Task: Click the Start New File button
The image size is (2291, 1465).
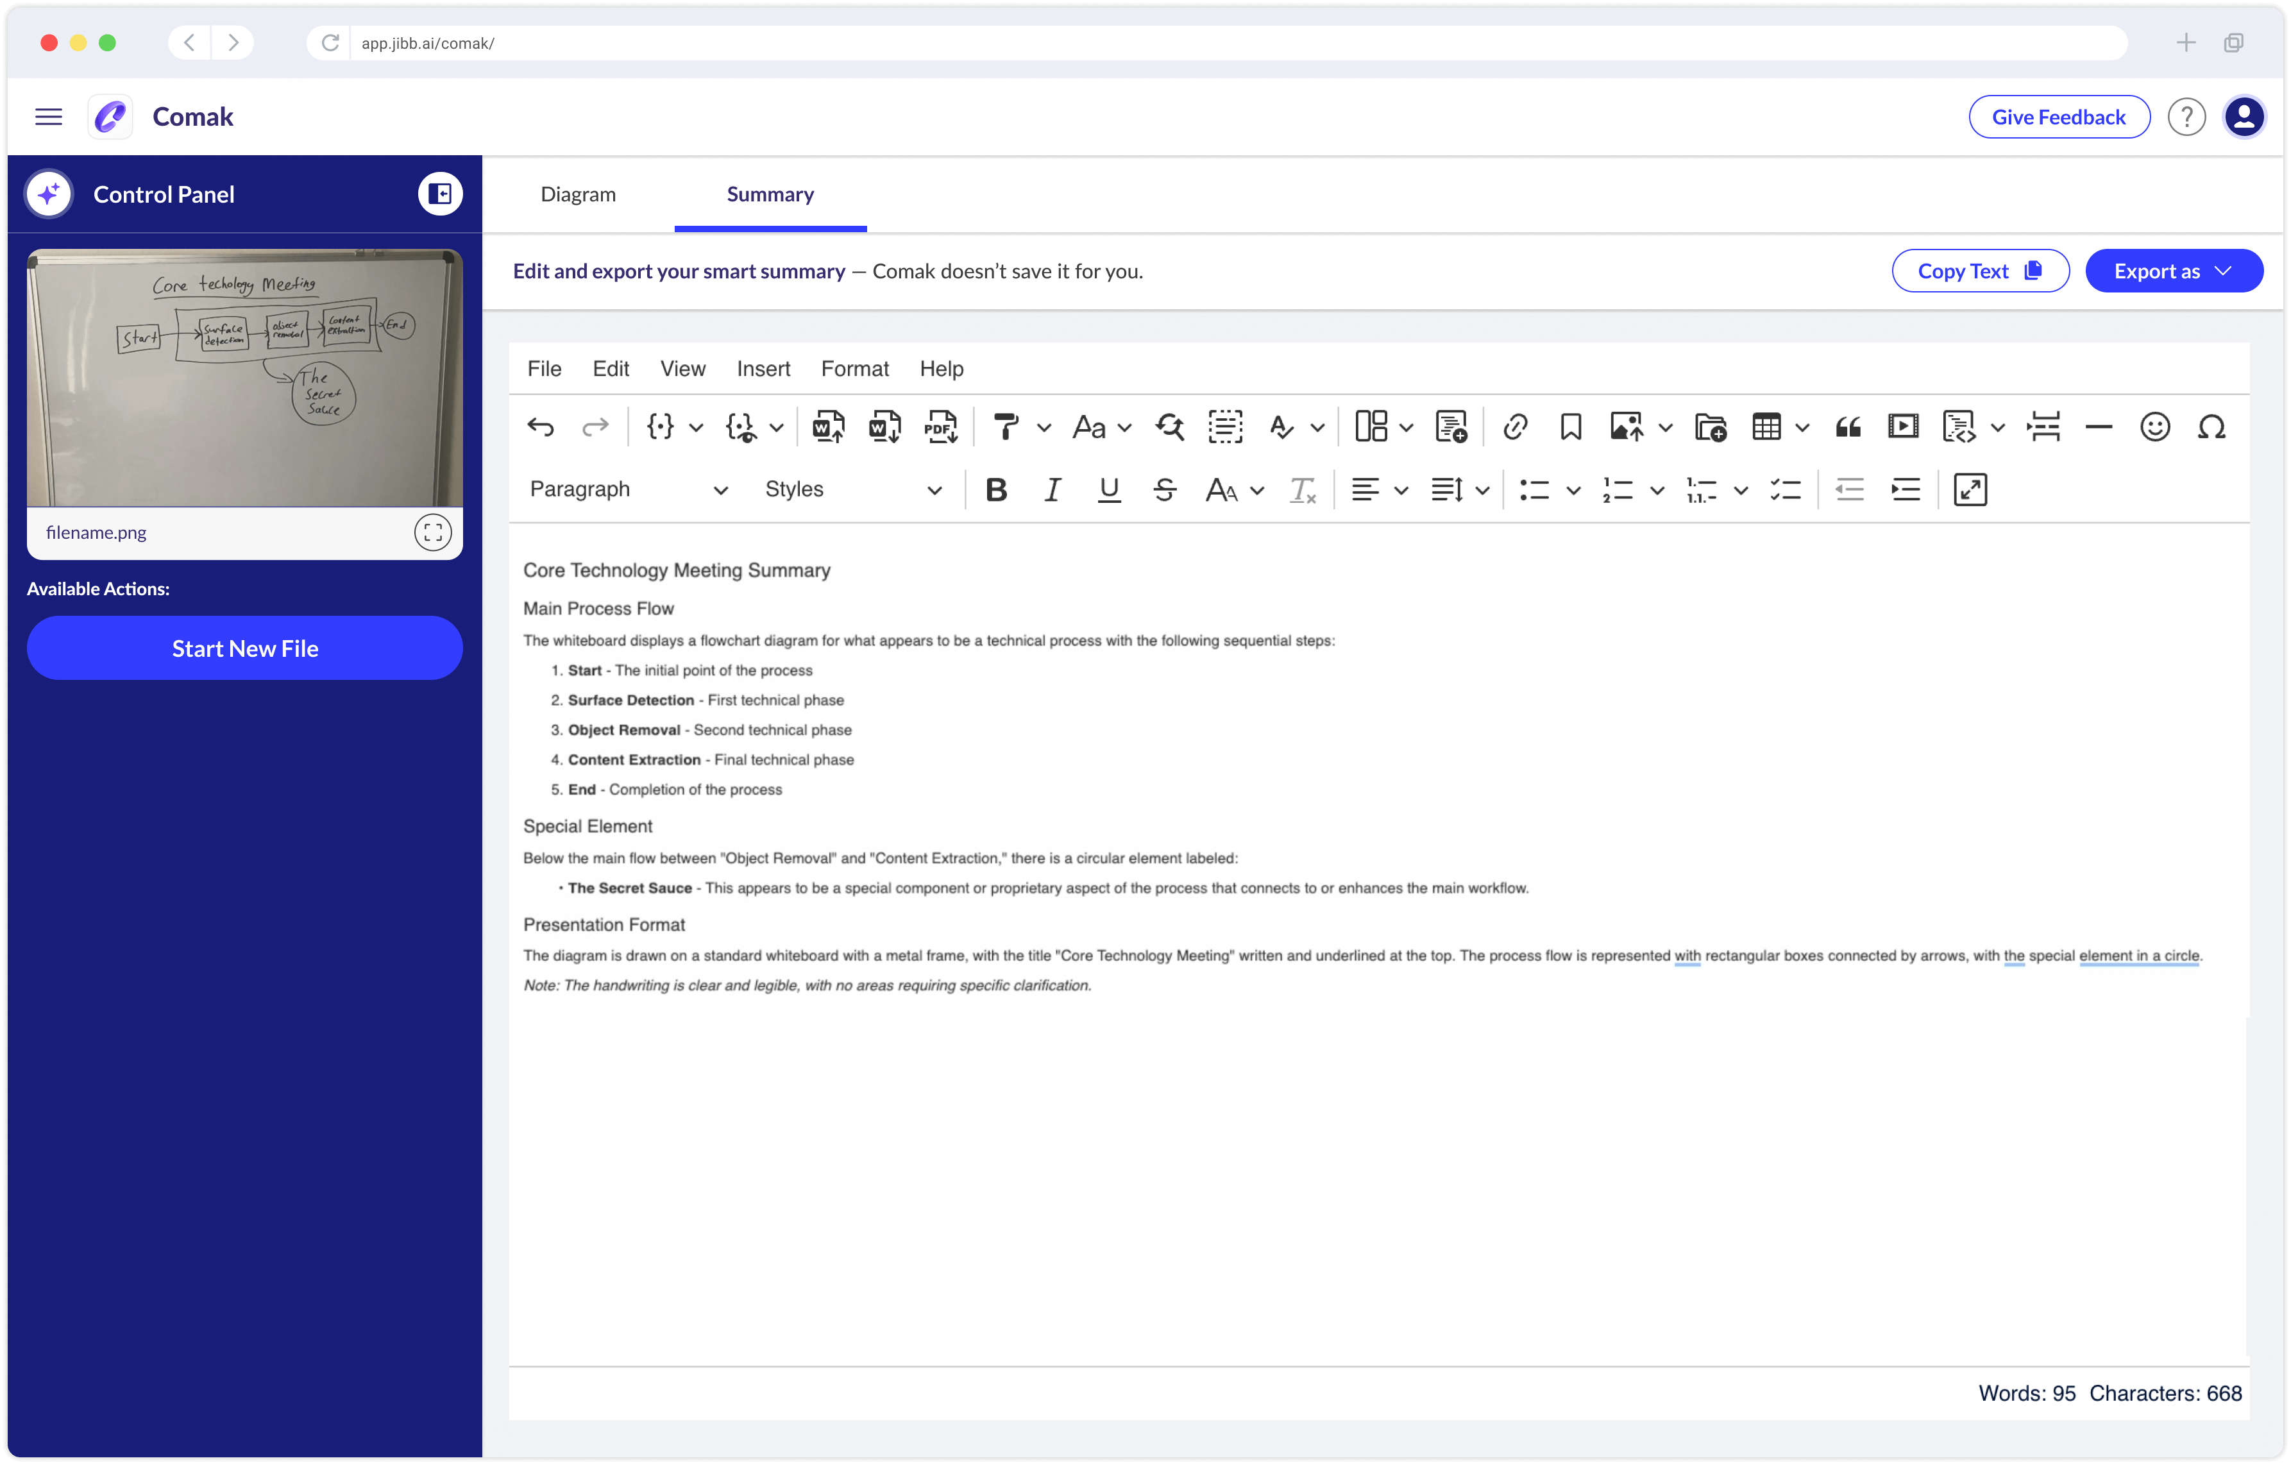Action: click(244, 648)
